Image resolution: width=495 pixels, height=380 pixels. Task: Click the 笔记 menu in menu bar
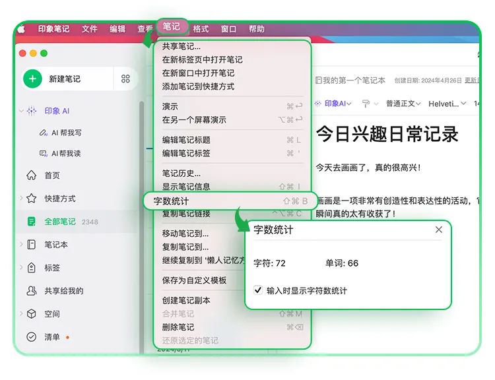[x=172, y=26]
